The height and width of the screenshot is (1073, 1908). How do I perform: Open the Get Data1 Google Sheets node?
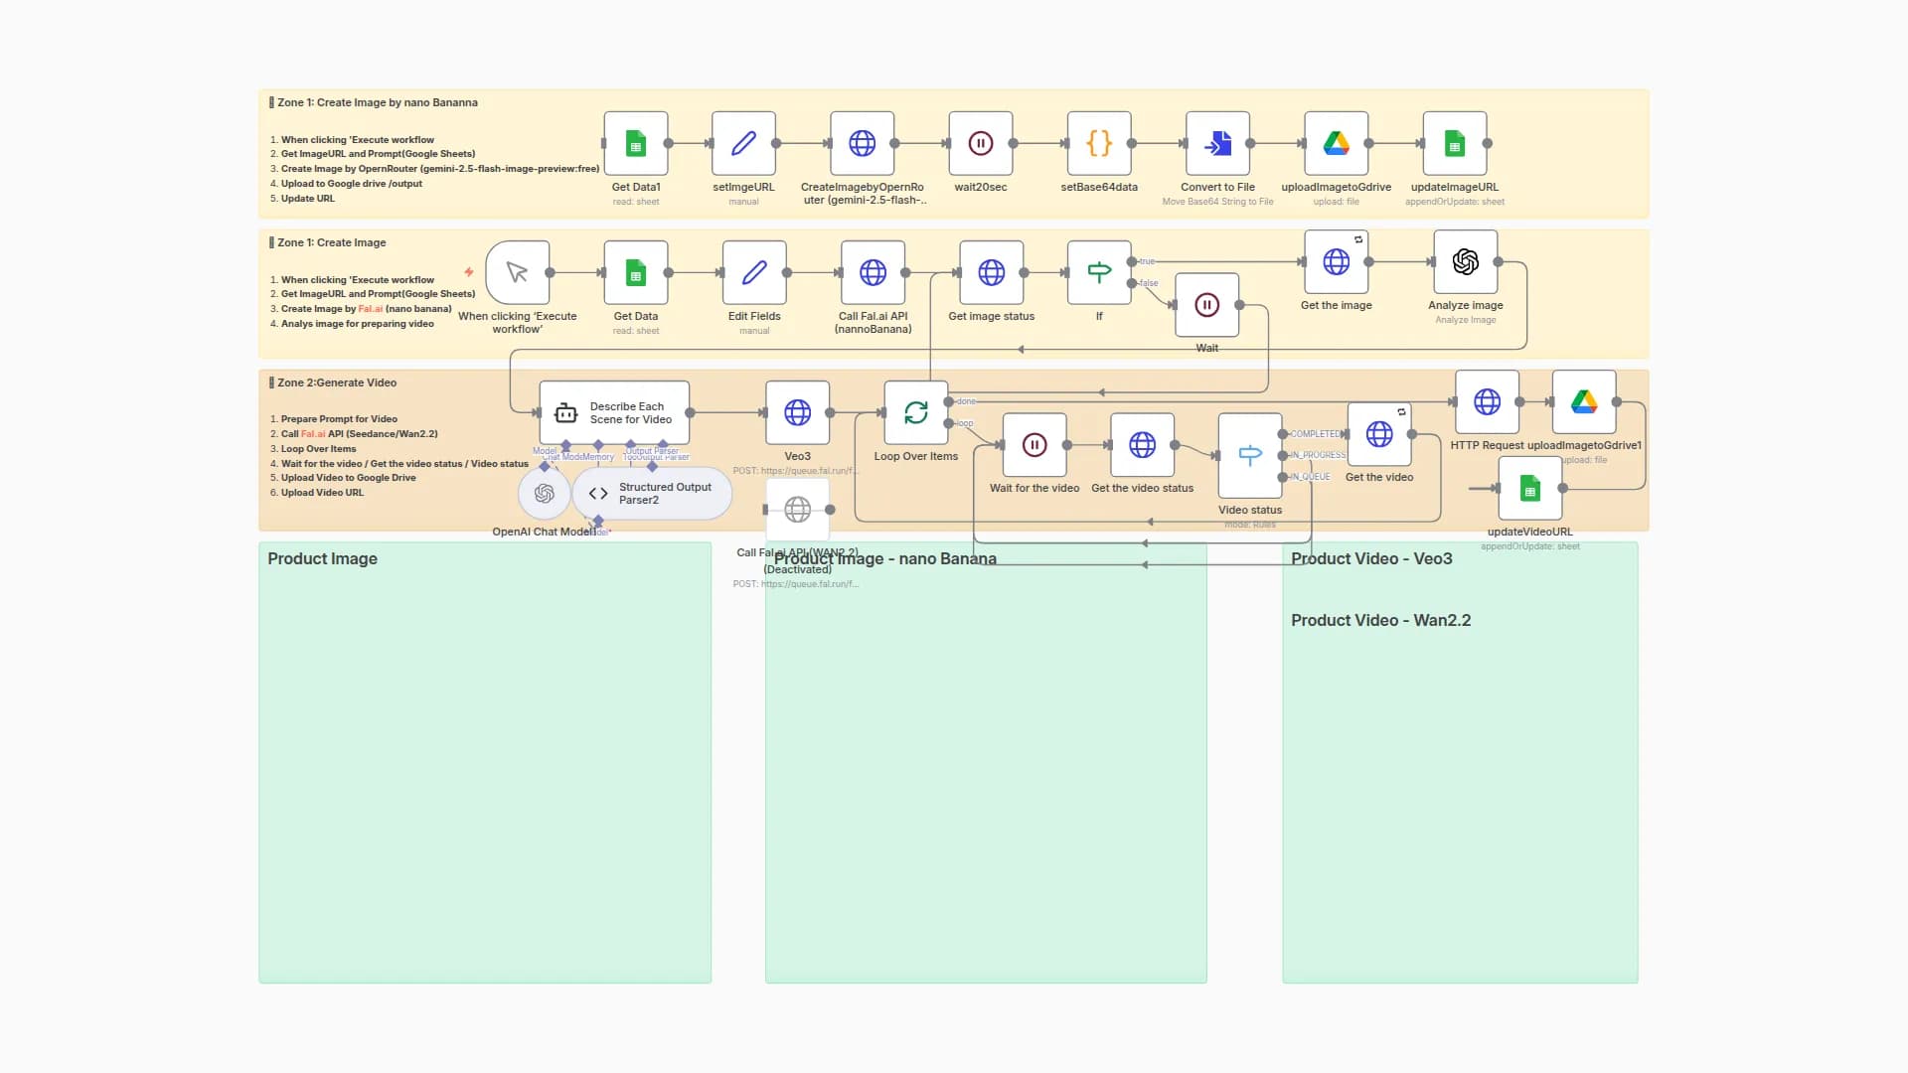(x=635, y=143)
